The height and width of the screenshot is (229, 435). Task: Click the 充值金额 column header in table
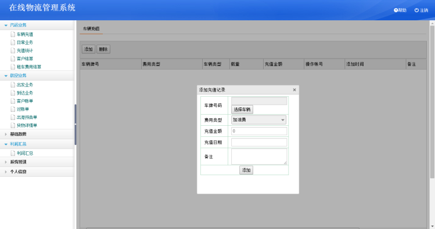283,64
